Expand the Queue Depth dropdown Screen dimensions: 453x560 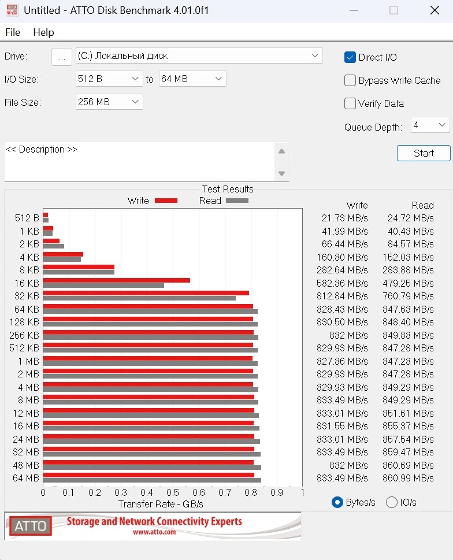(x=430, y=125)
